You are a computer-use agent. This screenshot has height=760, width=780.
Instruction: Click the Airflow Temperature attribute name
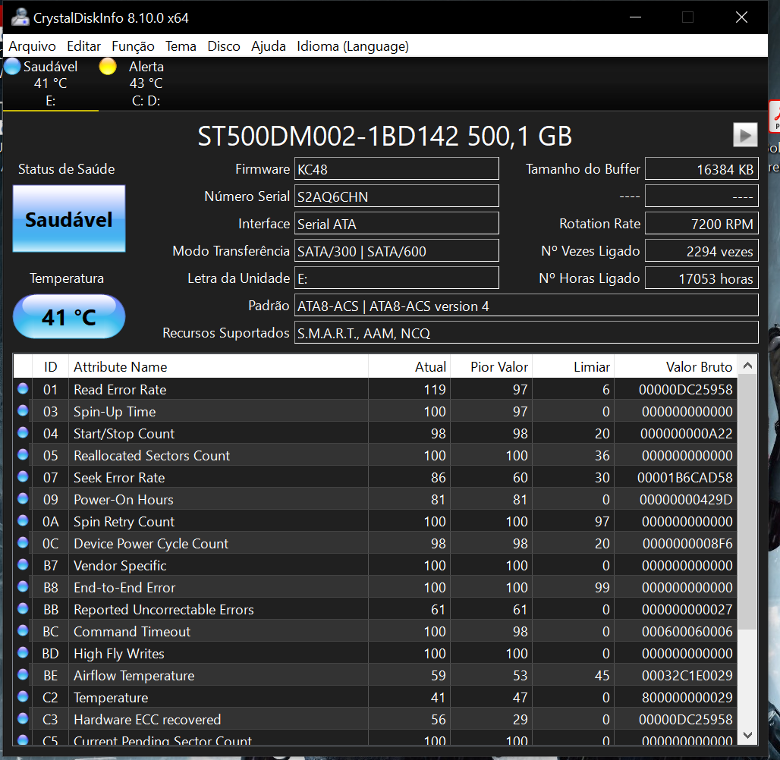[x=134, y=676]
